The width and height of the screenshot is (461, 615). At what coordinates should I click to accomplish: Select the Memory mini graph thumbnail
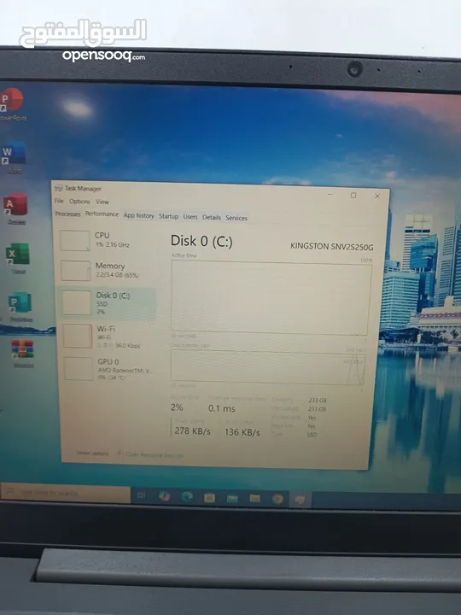tap(76, 271)
